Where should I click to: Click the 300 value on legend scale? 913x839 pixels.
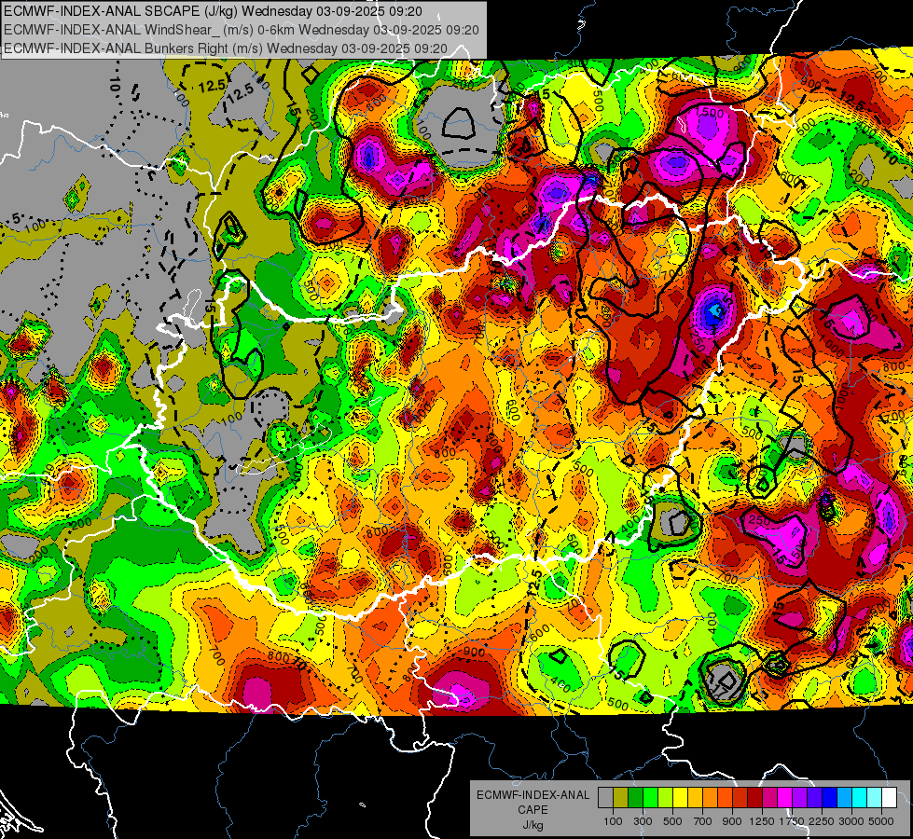point(643,821)
